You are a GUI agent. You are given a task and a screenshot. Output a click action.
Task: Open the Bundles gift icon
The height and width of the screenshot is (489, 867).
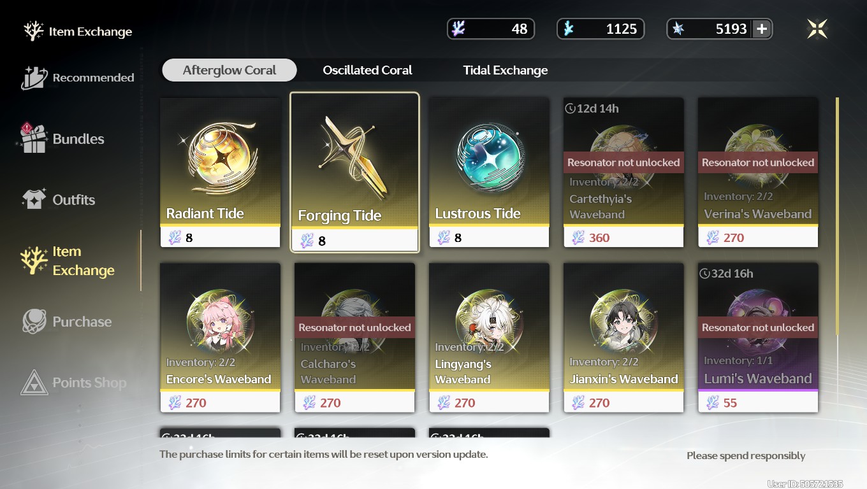point(34,138)
